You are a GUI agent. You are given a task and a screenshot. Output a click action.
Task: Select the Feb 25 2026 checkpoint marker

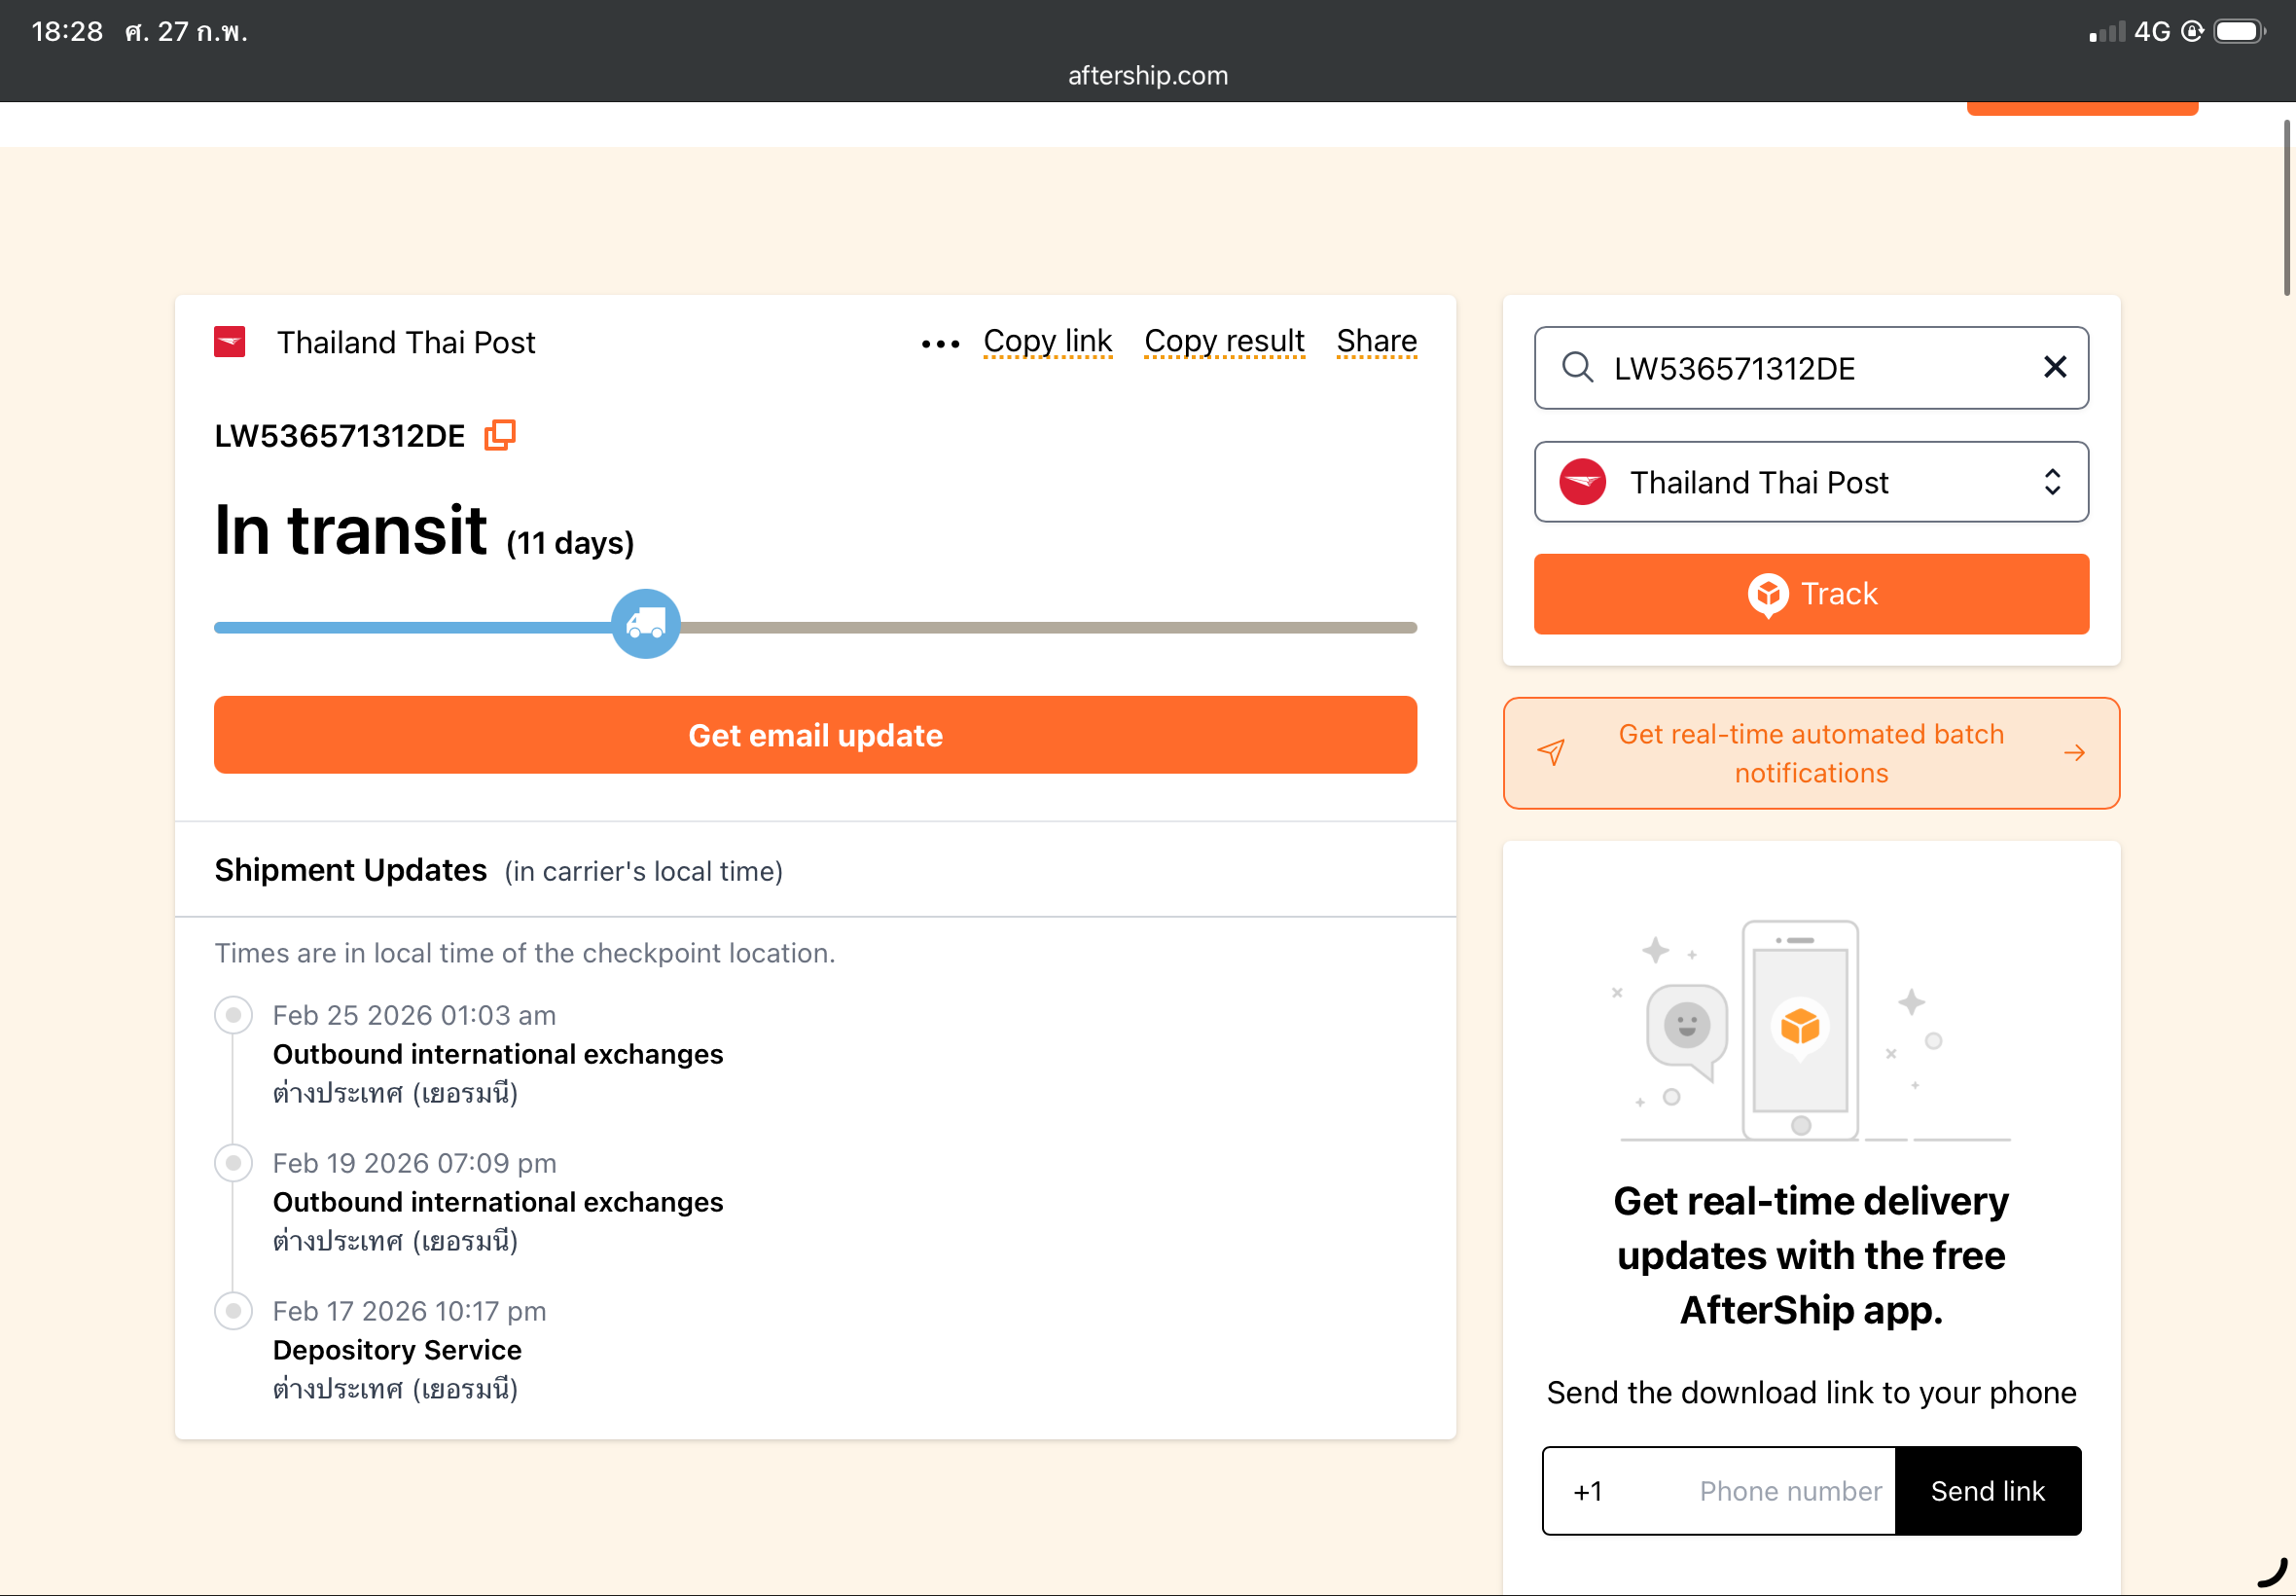tap(233, 1016)
